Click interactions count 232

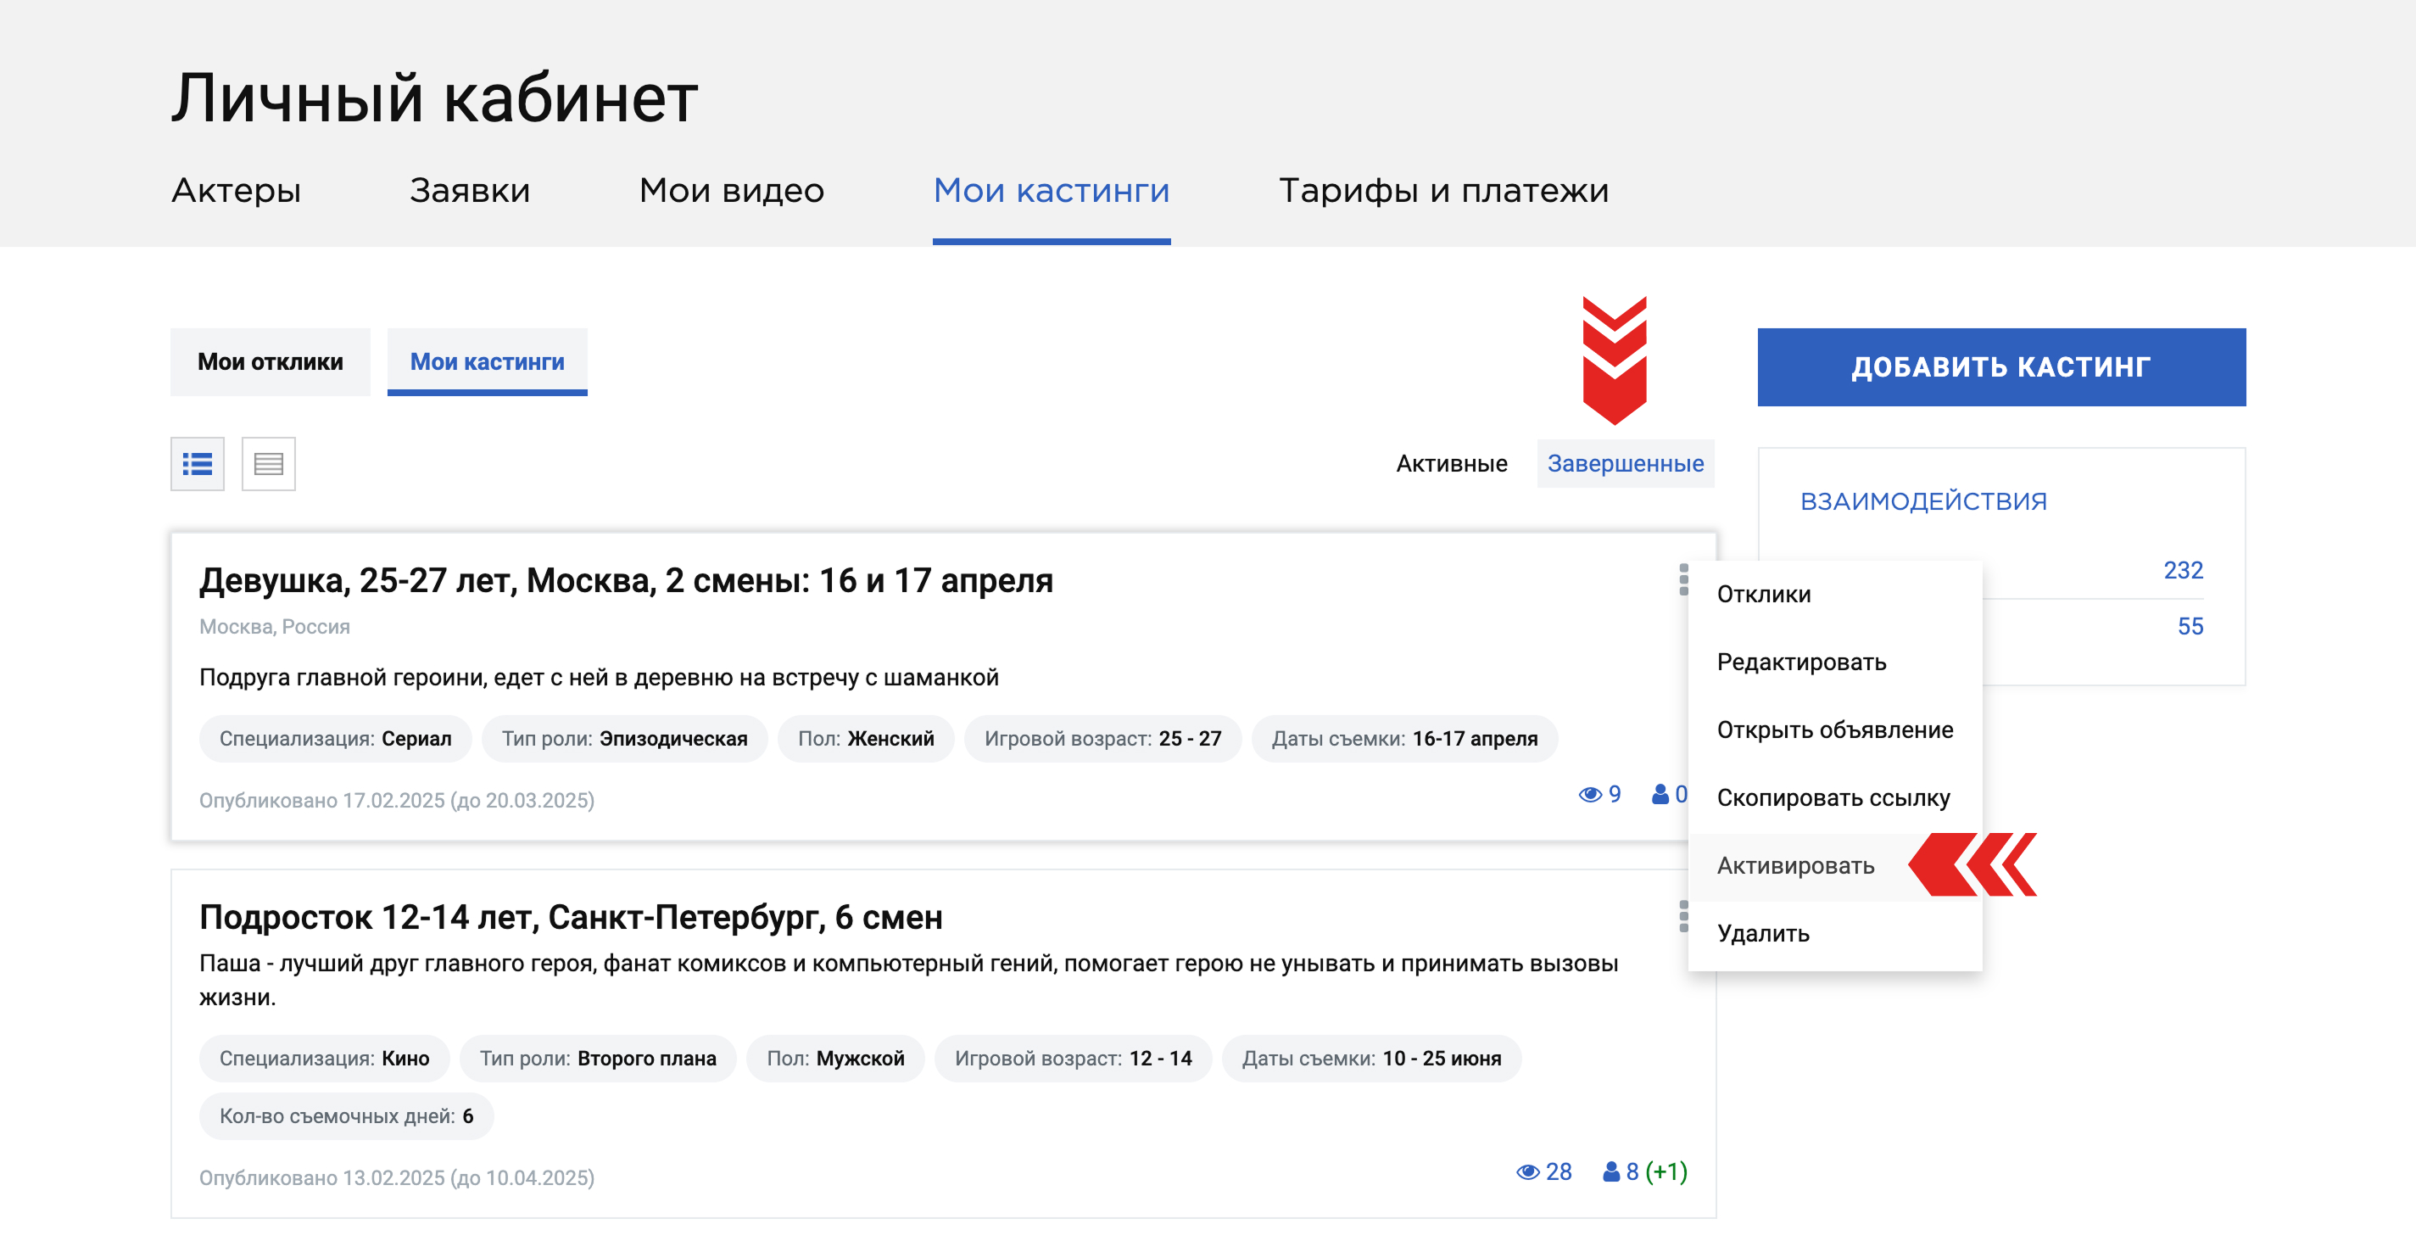tap(2183, 570)
